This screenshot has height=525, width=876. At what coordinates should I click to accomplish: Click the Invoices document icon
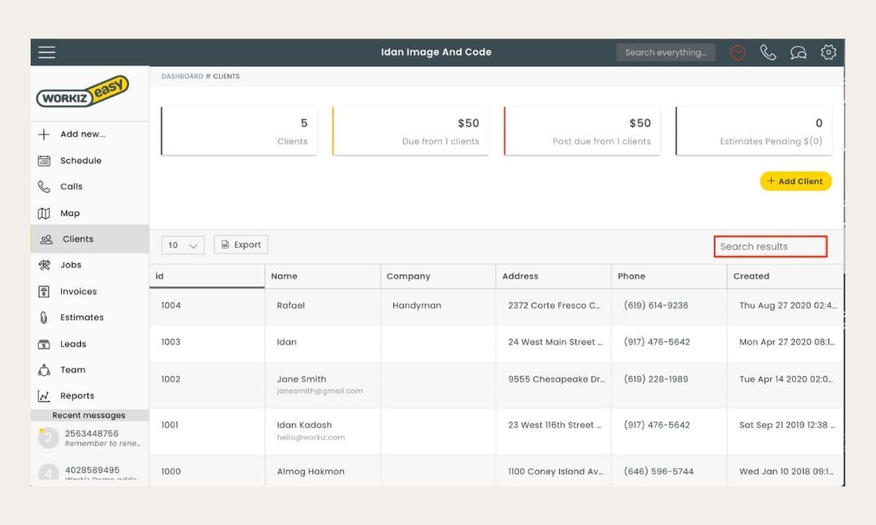pos(44,291)
